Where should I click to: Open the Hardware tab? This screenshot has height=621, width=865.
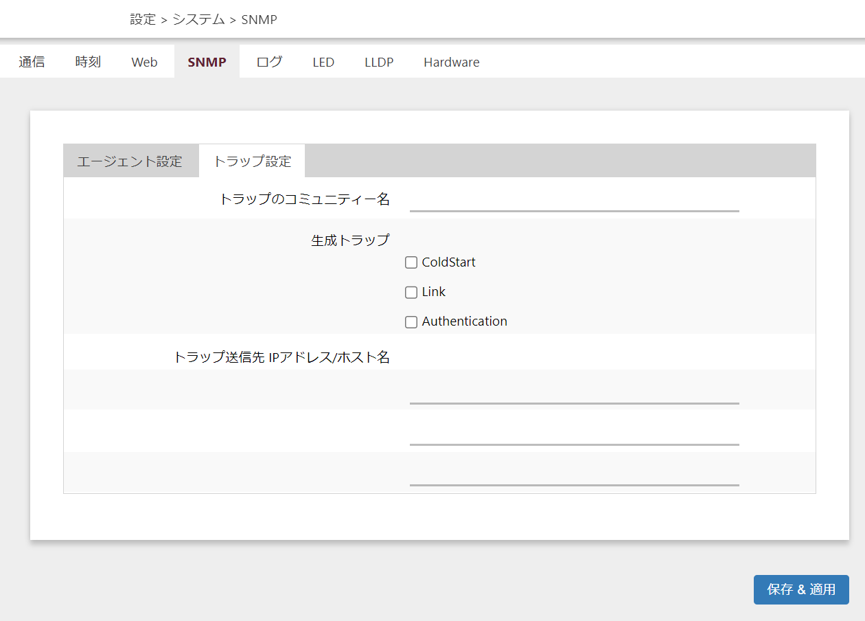(451, 62)
